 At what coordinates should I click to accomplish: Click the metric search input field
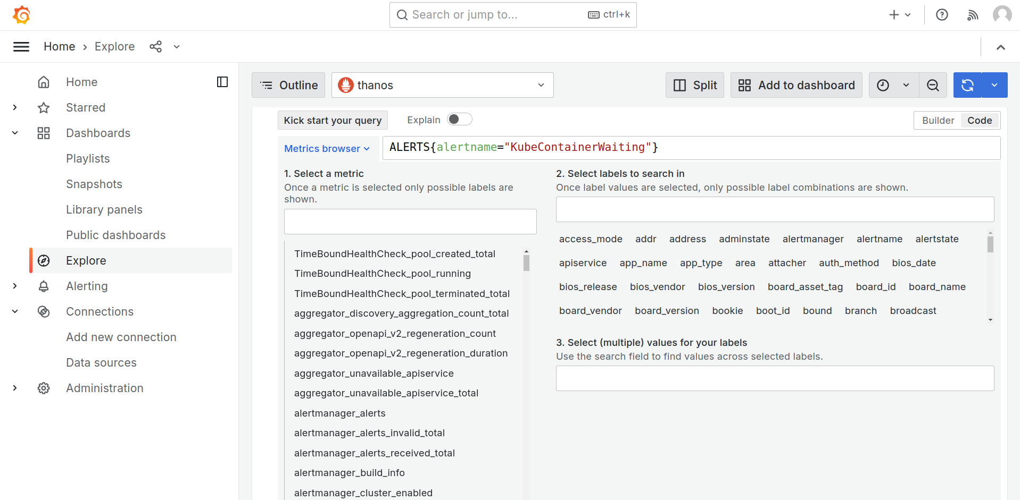(410, 222)
